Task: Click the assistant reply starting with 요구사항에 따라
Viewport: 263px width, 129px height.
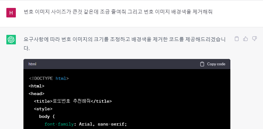Action: click(x=125, y=44)
